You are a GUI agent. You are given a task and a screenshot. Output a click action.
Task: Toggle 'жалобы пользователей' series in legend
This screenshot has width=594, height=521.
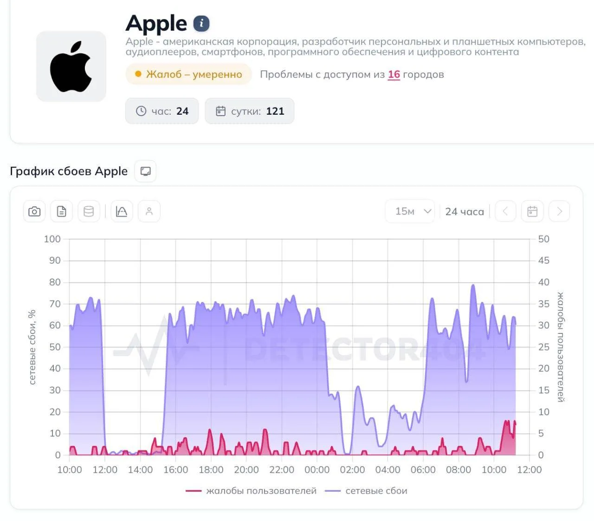pyautogui.click(x=251, y=491)
